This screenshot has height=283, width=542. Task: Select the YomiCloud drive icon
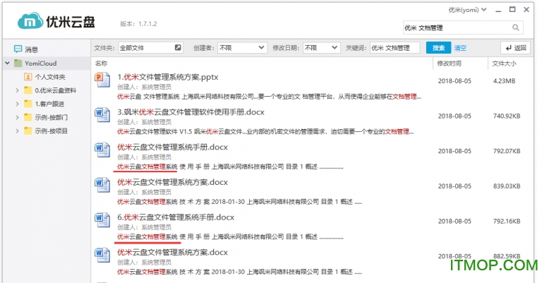pos(18,64)
